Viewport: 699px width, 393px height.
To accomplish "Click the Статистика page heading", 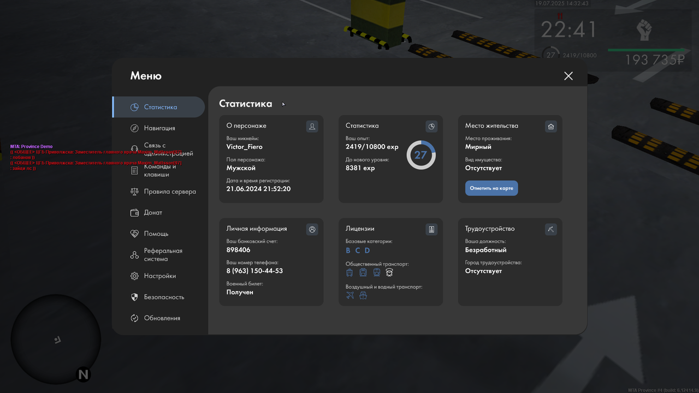I will point(245,104).
